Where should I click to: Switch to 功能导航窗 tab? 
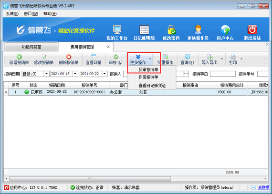pyautogui.click(x=31, y=47)
